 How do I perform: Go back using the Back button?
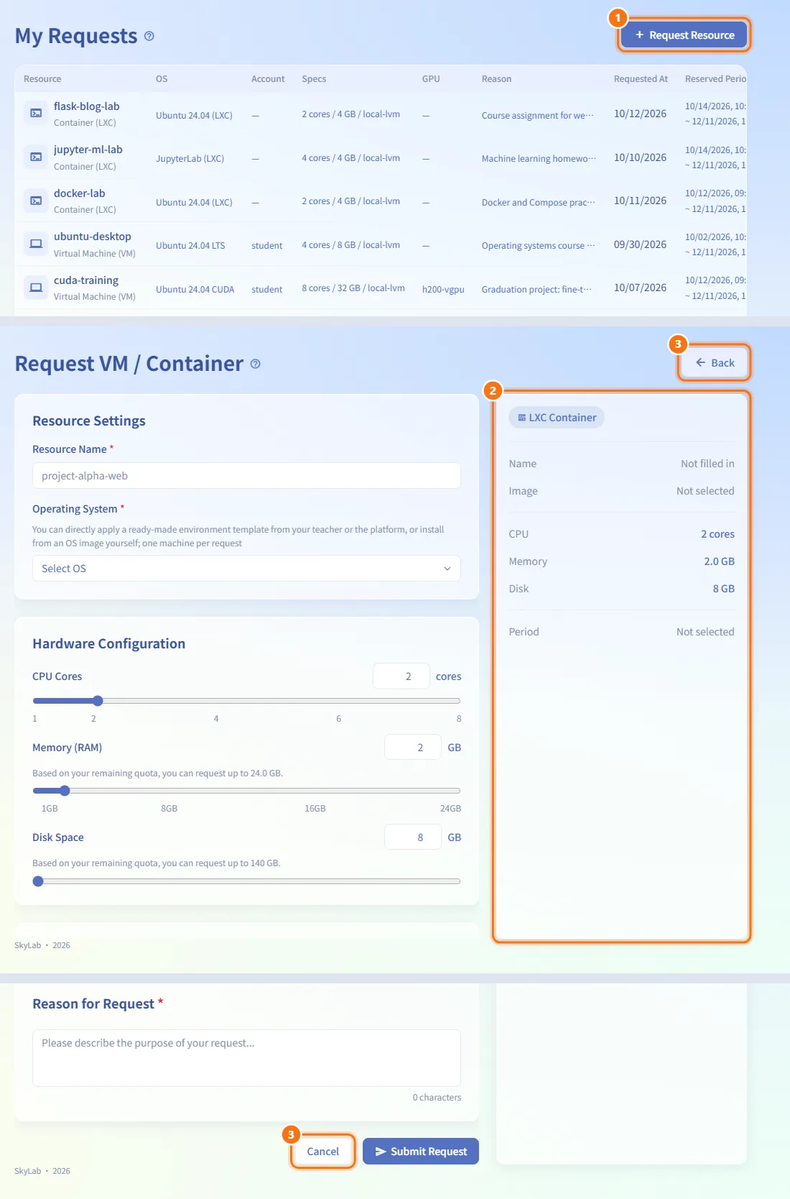tap(715, 363)
